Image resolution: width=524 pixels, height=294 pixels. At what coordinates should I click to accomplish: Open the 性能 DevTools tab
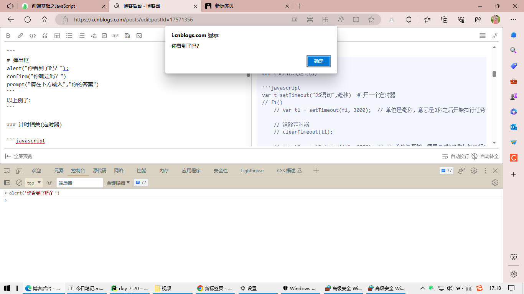(x=141, y=171)
